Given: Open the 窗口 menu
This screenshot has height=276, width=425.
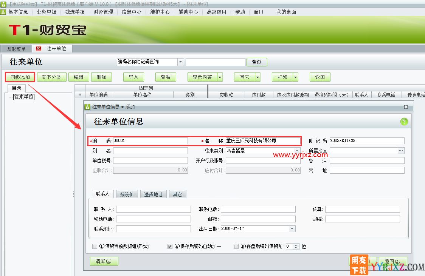Looking at the screenshot, I should 259,12.
